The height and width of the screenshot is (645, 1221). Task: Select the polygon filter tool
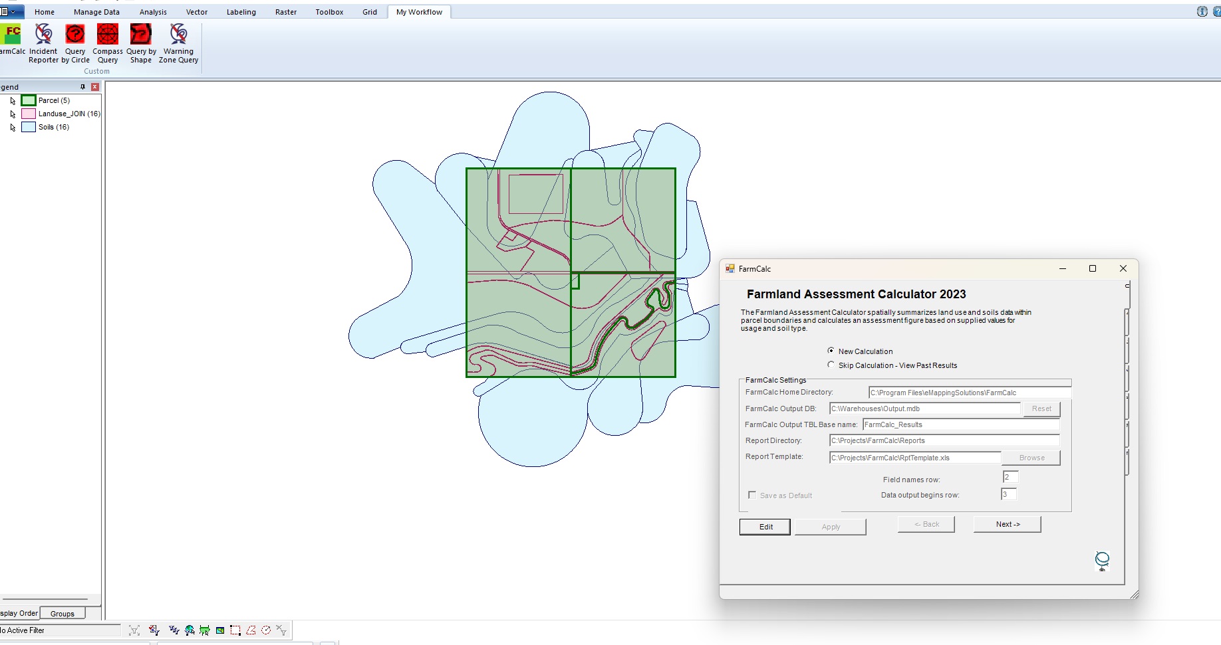[x=251, y=630]
